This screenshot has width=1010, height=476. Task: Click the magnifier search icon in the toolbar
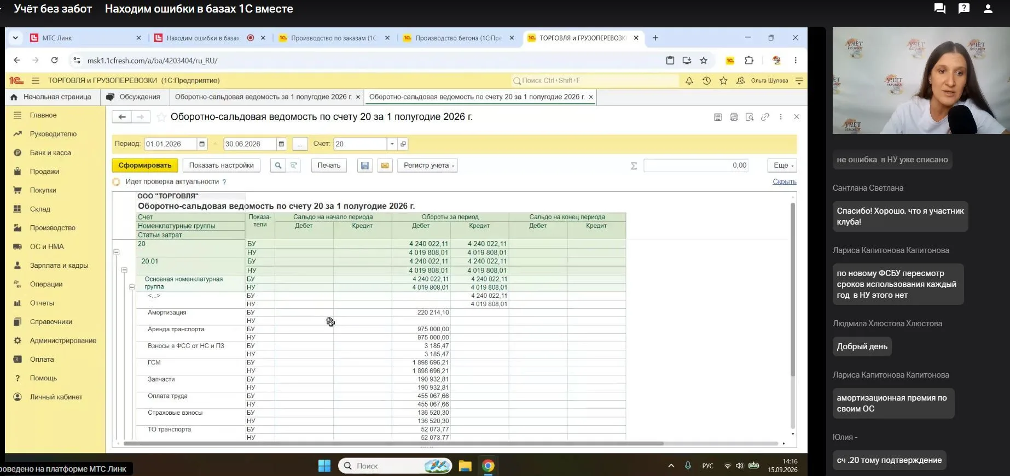[x=278, y=166]
